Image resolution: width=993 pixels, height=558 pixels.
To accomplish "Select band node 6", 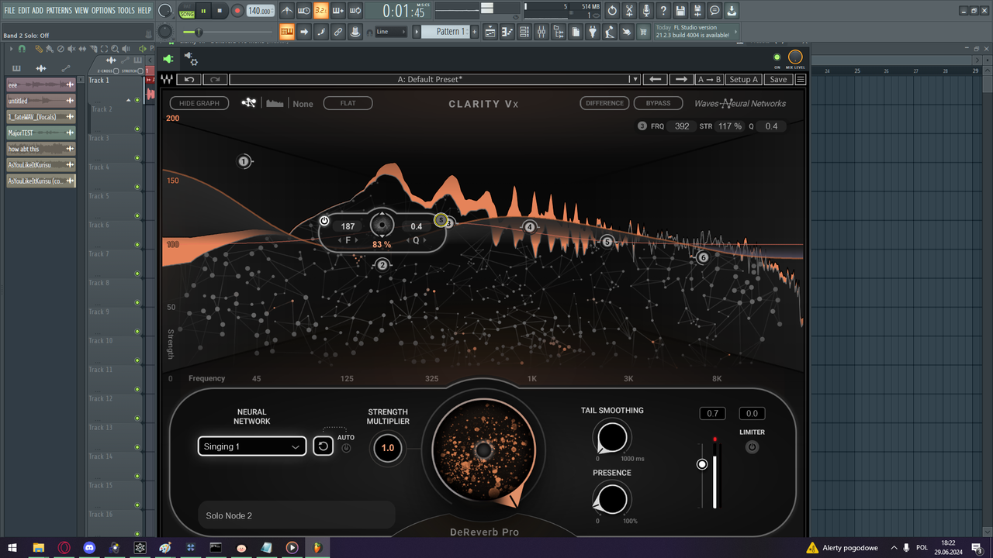I will point(703,257).
